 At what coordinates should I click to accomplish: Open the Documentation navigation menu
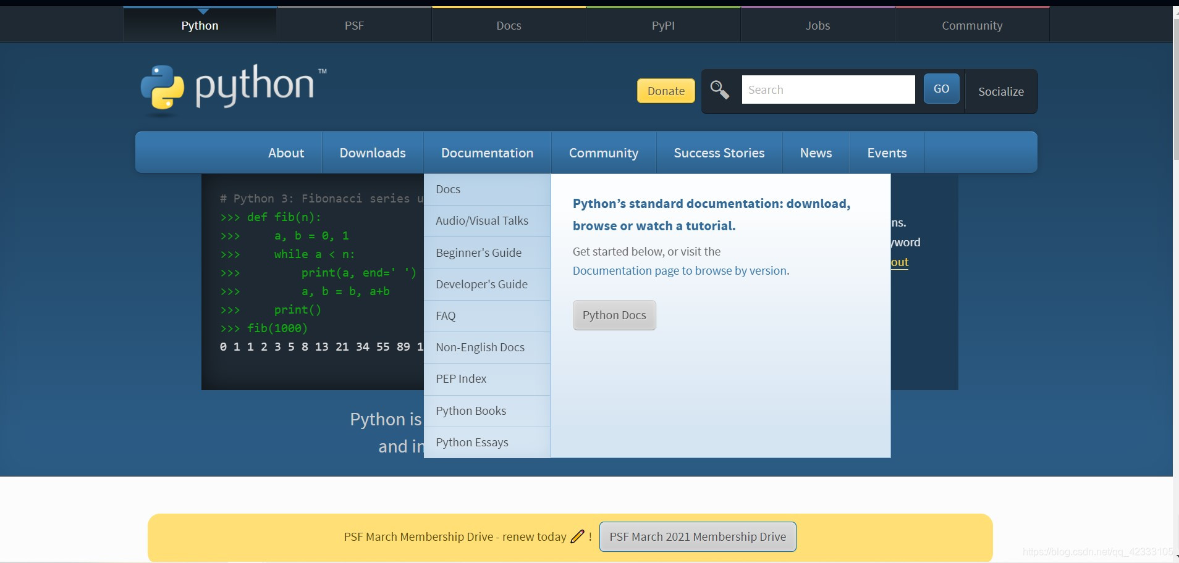tap(487, 152)
